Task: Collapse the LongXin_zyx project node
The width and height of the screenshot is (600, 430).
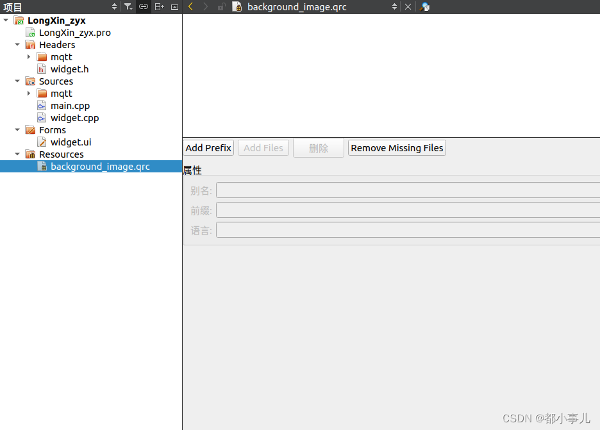Action: [6, 20]
